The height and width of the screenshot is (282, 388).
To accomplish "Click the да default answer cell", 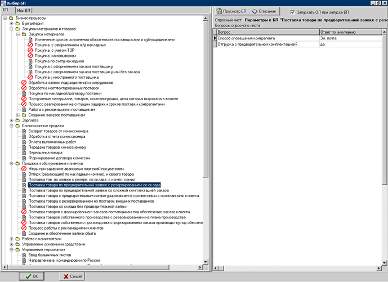I will click(x=350, y=44).
